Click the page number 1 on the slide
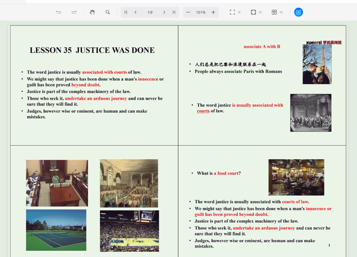The height and width of the screenshot is (257, 357). pyautogui.click(x=329, y=245)
